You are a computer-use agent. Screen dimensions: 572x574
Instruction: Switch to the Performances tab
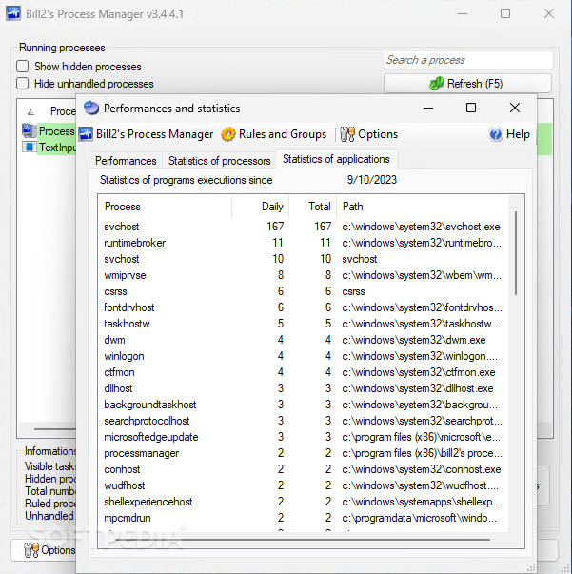point(126,161)
